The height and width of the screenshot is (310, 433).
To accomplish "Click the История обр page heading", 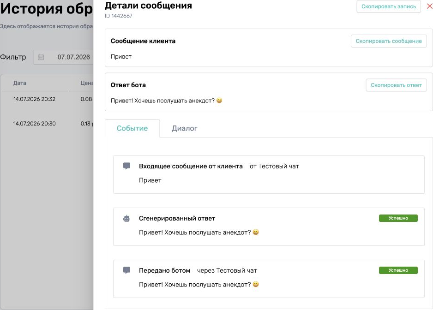I will (x=46, y=9).
